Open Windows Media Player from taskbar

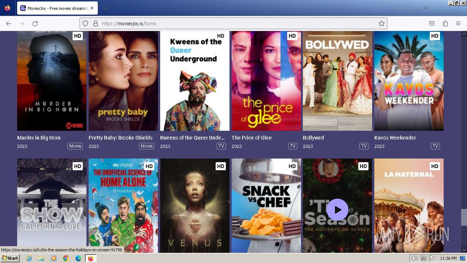tap(54, 258)
